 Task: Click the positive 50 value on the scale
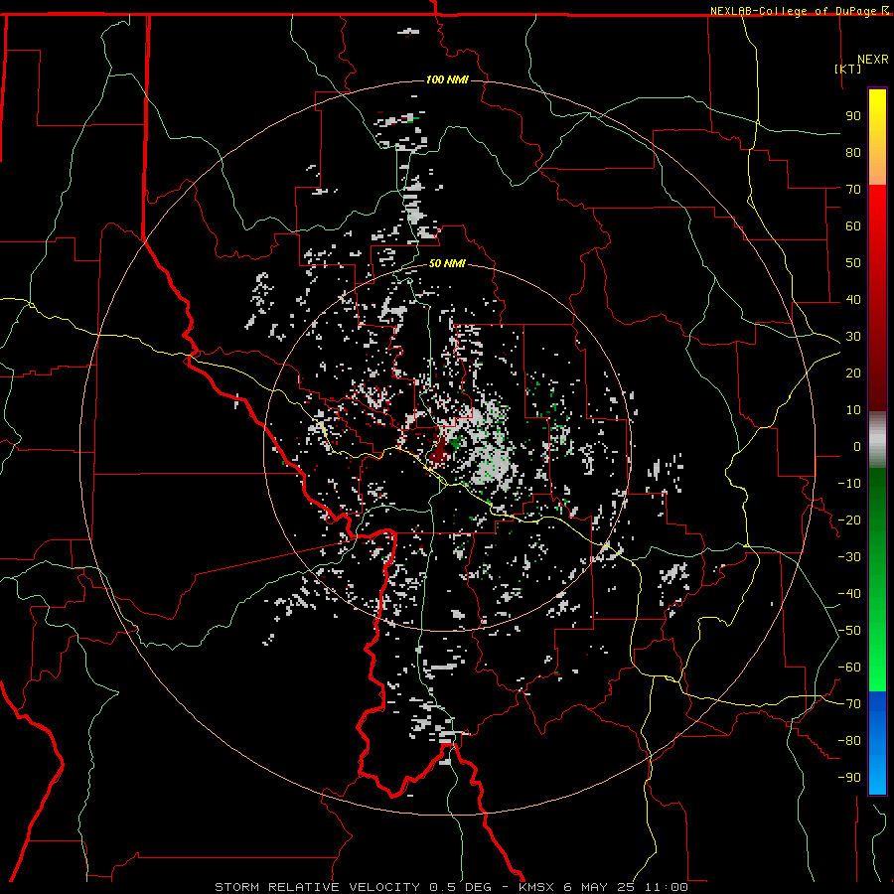pos(853,263)
